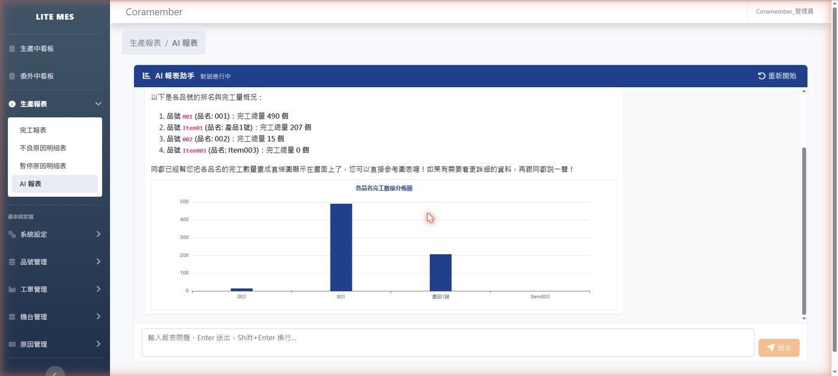The height and width of the screenshot is (376, 838).
Task: Click the tallest bar for 001 in chart
Action: coord(341,247)
